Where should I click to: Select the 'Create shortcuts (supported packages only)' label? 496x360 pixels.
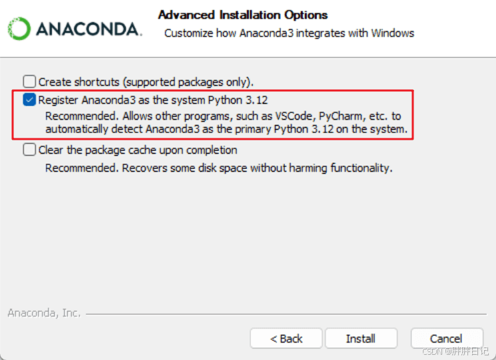pyautogui.click(x=146, y=82)
